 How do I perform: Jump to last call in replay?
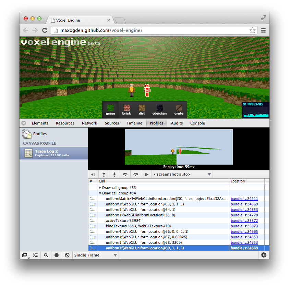click(146, 175)
